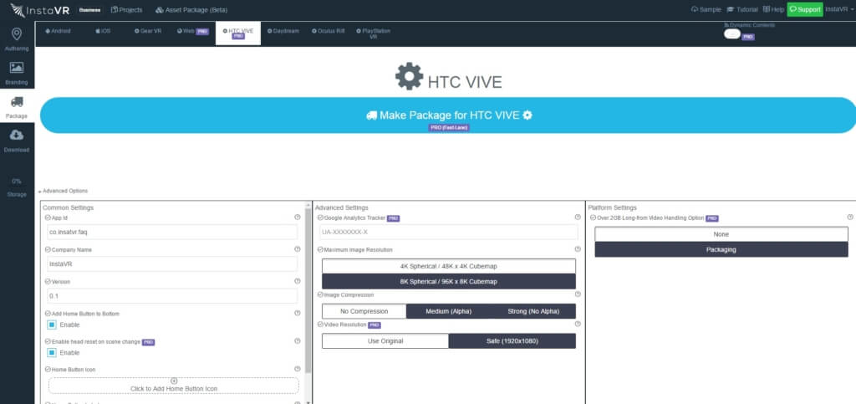Switch to the Web platform tab
Screen dimensions: 856x404
pyautogui.click(x=193, y=32)
